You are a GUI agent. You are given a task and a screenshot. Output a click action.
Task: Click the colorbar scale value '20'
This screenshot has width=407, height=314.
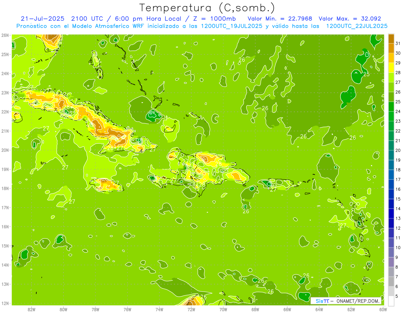[398, 150]
